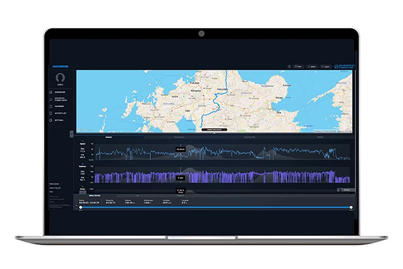Open Statistics Power Curve in sidebar
The image size is (403, 269).
click(58, 99)
